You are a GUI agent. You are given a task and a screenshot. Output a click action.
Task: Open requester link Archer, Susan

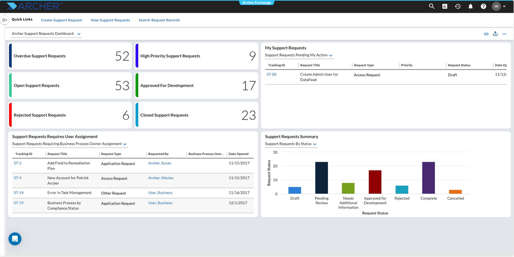click(x=160, y=163)
